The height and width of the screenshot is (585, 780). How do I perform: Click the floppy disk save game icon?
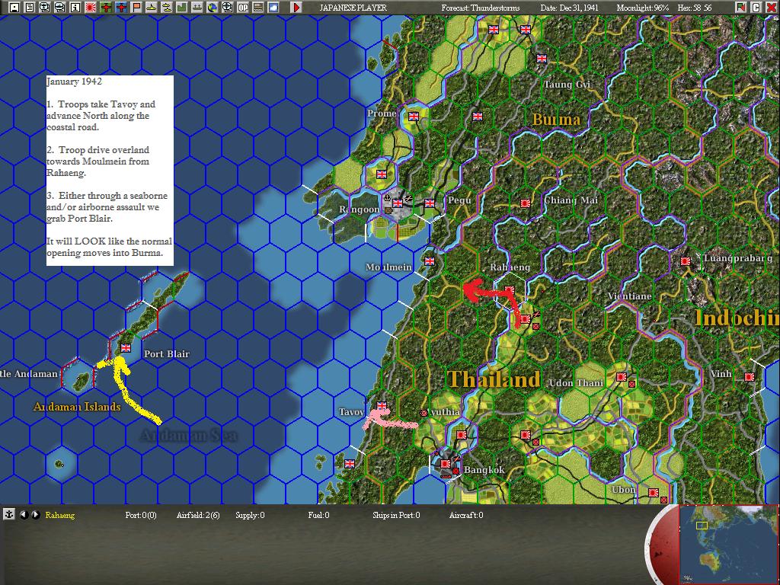point(14,7)
